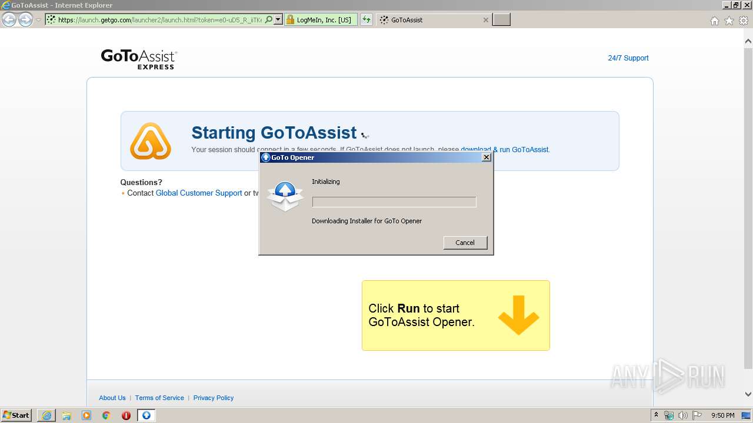The height and width of the screenshot is (423, 753).
Task: Open the Action Center flag icon
Action: (697, 415)
